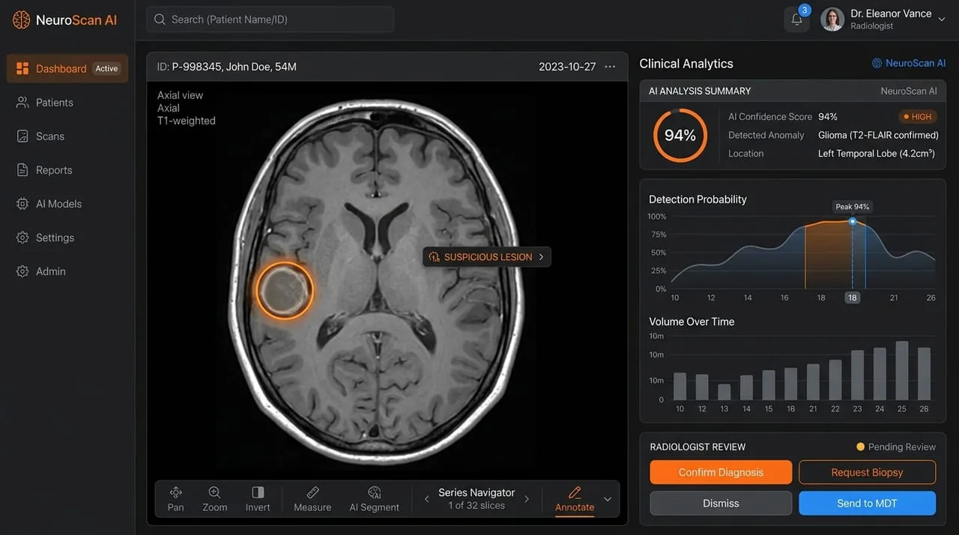Open the Dashboard sidebar item
This screenshot has width=959, height=535.
[67, 68]
